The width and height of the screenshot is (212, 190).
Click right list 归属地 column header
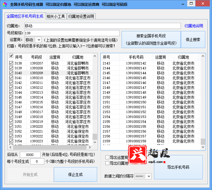[x=183, y=57]
